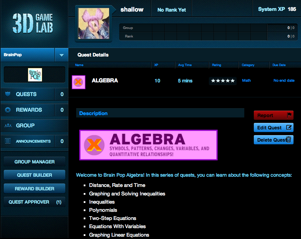Open the Quest Builder button

(35, 175)
